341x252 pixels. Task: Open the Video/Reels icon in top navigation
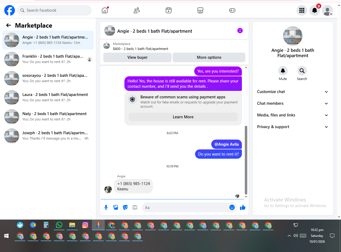[169, 10]
